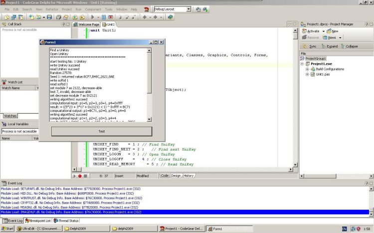Open the Activate dropdown arrow
This screenshot has height=233, width=374.
[324, 31]
